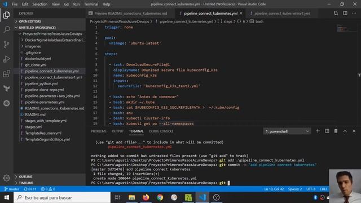The width and height of the screenshot is (361, 203).
Task: Click the Windows search box on taskbar
Action: coord(62,197)
